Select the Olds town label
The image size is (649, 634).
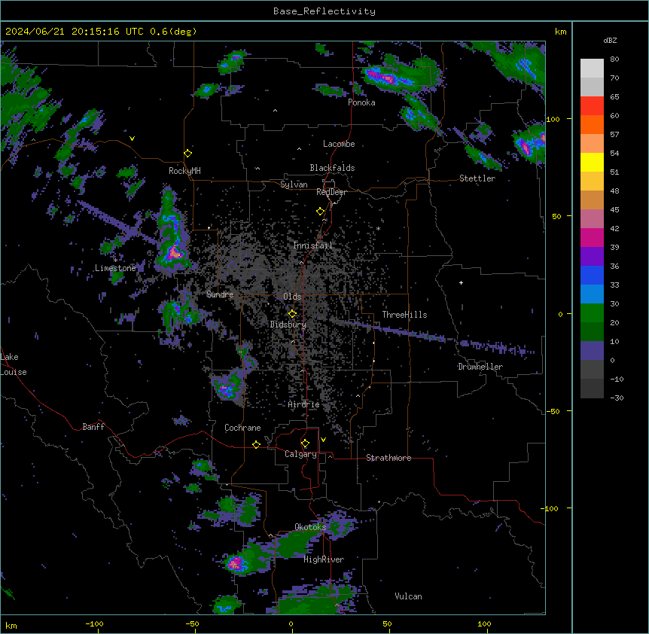292,297
